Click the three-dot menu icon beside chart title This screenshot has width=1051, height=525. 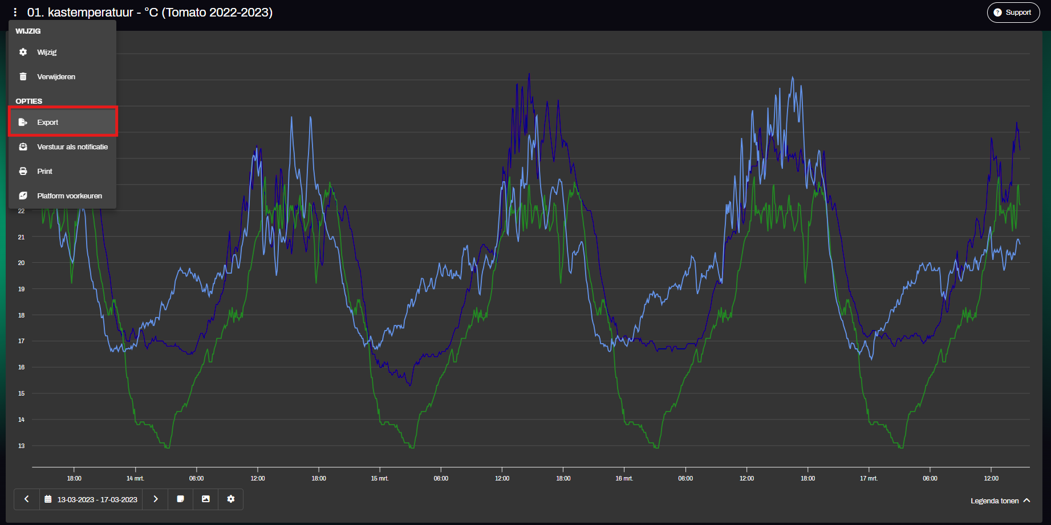click(15, 12)
